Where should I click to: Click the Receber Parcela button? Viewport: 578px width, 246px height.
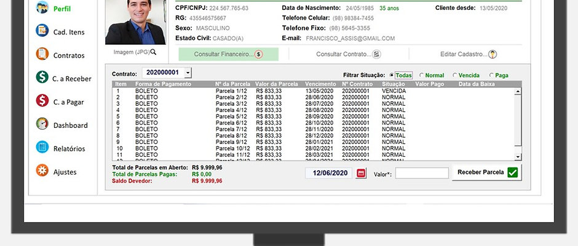point(487,172)
